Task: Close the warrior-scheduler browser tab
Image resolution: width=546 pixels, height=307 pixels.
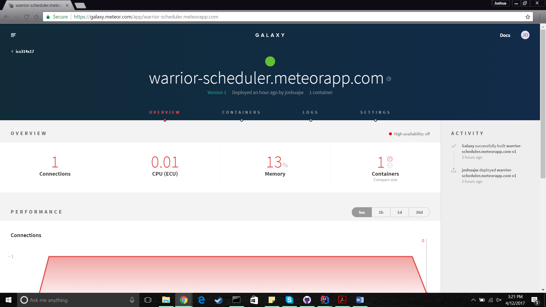Action: point(67,5)
